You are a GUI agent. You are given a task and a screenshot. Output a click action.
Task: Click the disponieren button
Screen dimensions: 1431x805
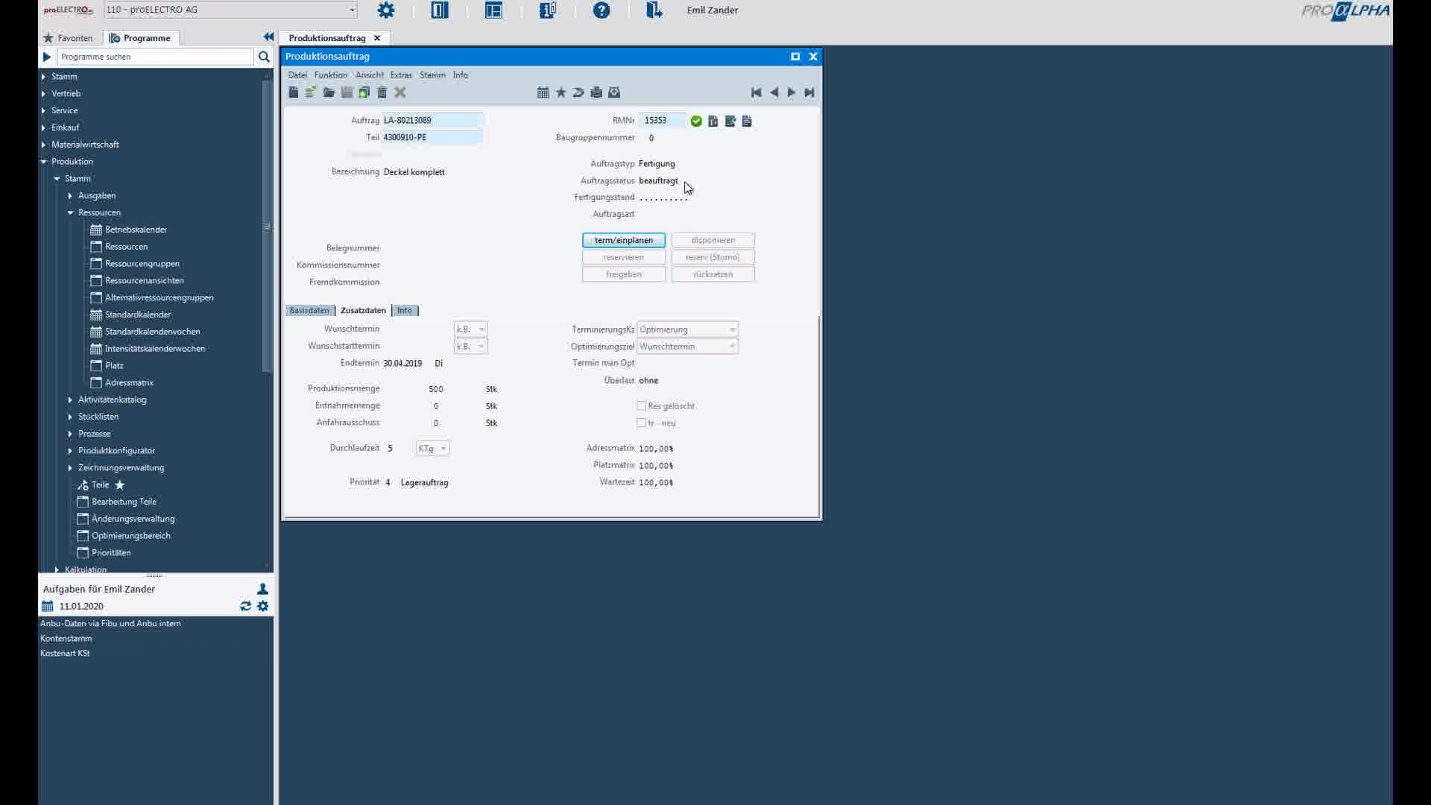click(713, 240)
